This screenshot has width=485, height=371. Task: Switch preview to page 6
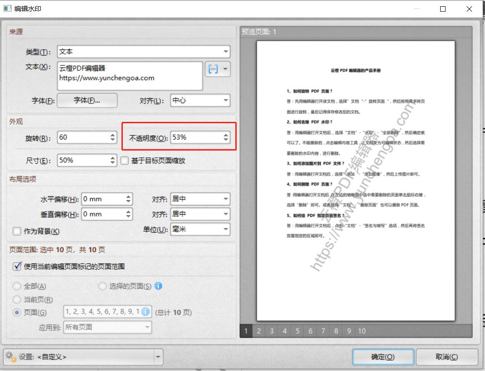[x=310, y=331]
